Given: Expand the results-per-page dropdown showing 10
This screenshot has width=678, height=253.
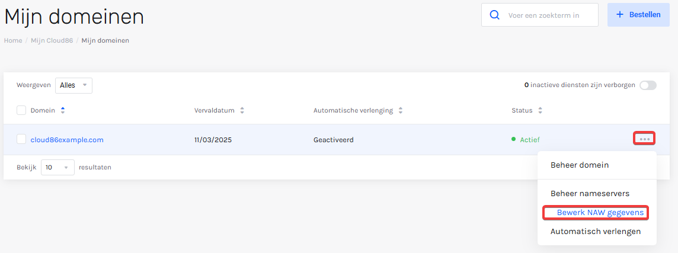Looking at the screenshot, I should pyautogui.click(x=57, y=167).
